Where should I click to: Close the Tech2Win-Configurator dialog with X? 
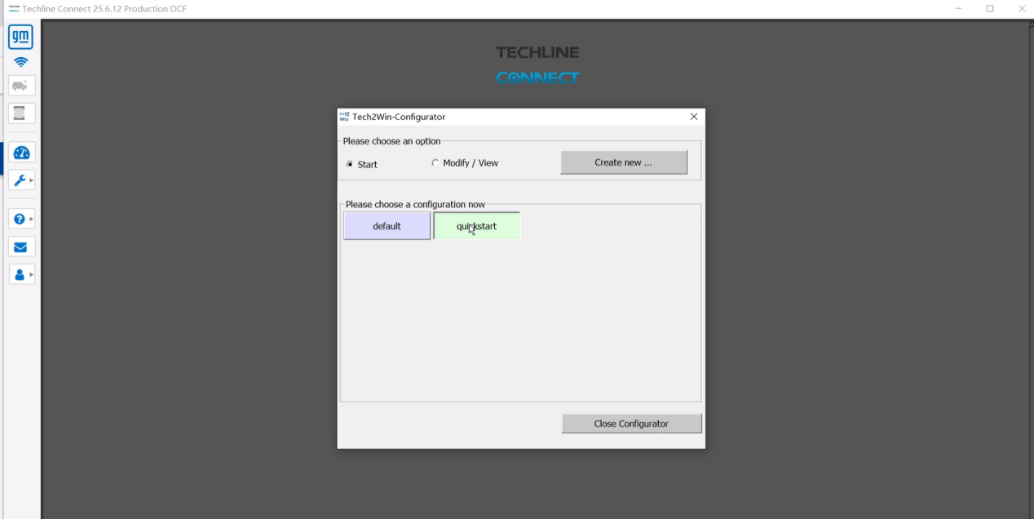click(694, 117)
